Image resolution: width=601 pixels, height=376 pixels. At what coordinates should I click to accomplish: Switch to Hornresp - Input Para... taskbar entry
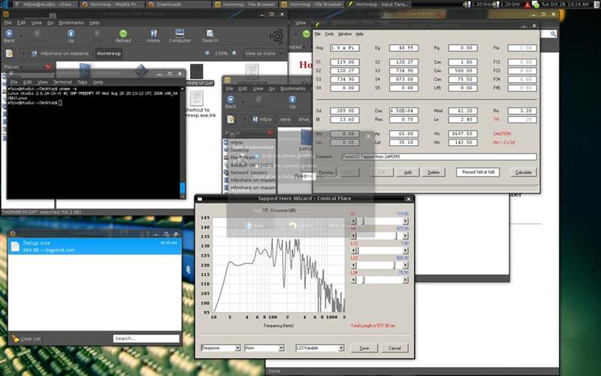[x=379, y=5]
